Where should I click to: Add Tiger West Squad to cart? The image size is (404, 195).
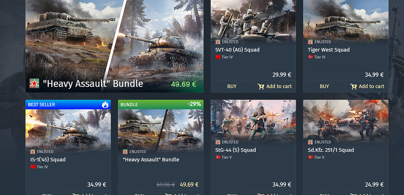tap(367, 87)
